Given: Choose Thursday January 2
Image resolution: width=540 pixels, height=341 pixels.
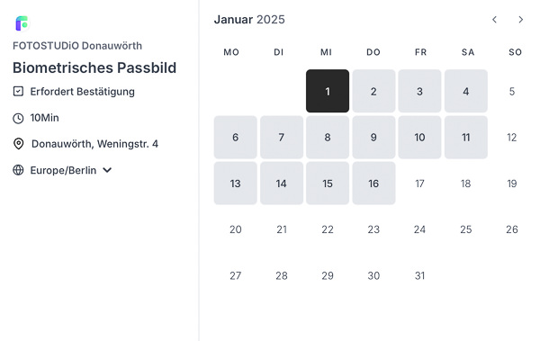Looking at the screenshot, I should 373,91.
